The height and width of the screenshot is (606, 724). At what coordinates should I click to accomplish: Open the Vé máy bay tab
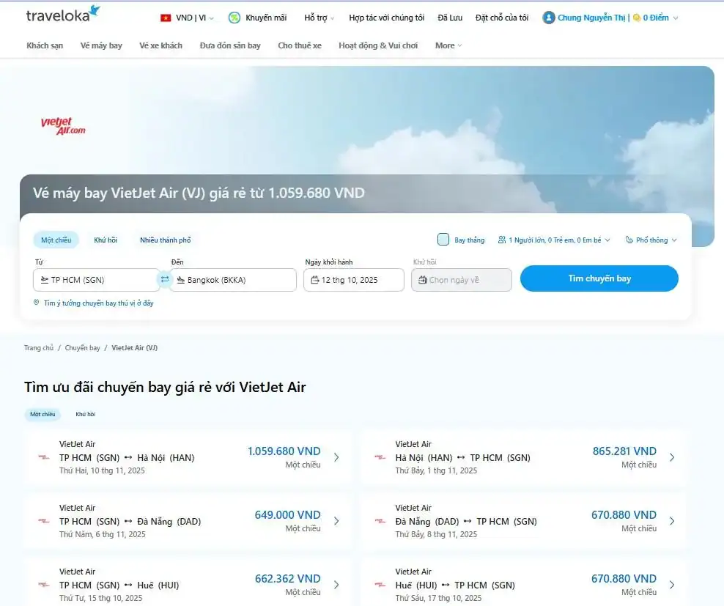101,45
